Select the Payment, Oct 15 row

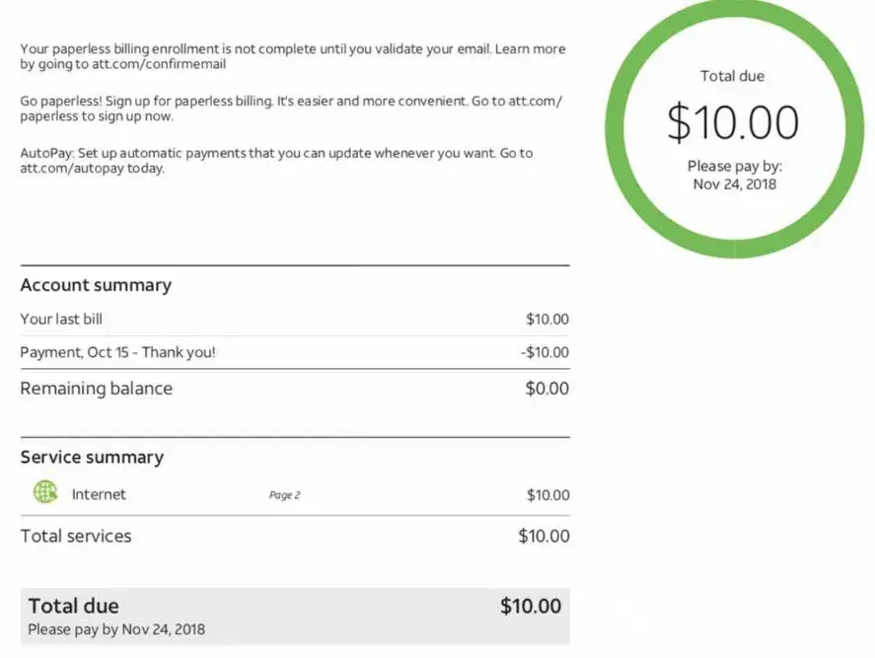(x=117, y=352)
